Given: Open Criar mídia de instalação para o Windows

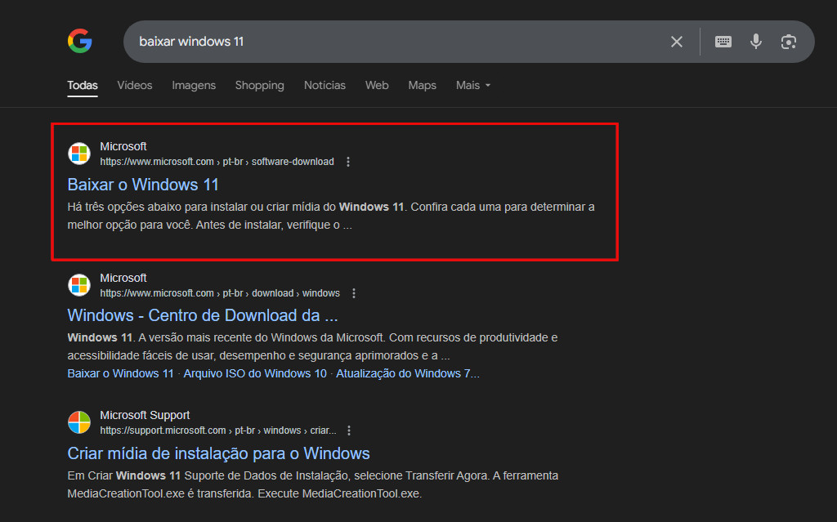Looking at the screenshot, I should (x=218, y=453).
